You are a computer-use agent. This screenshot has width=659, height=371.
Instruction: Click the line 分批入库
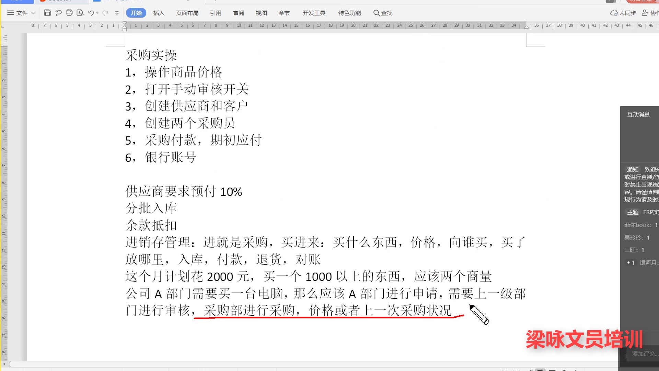(x=151, y=208)
